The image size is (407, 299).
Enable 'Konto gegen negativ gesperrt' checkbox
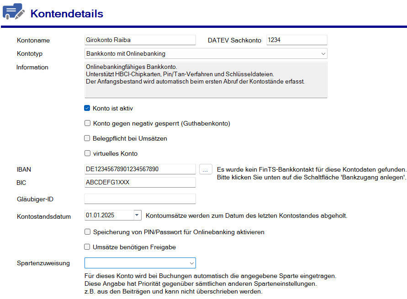(x=87, y=123)
